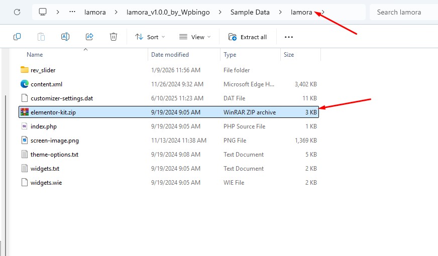The image size is (438, 256).
Task: Select the elementor-kit.zip file
Action: pos(169,112)
